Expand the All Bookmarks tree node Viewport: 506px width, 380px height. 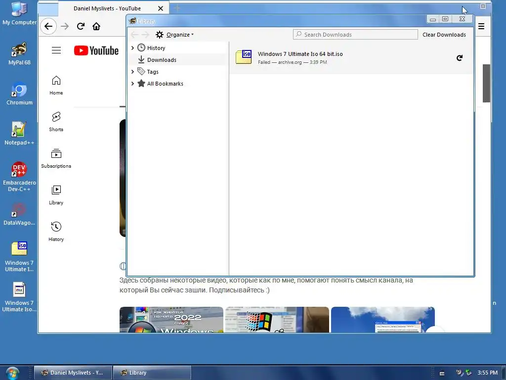[132, 84]
